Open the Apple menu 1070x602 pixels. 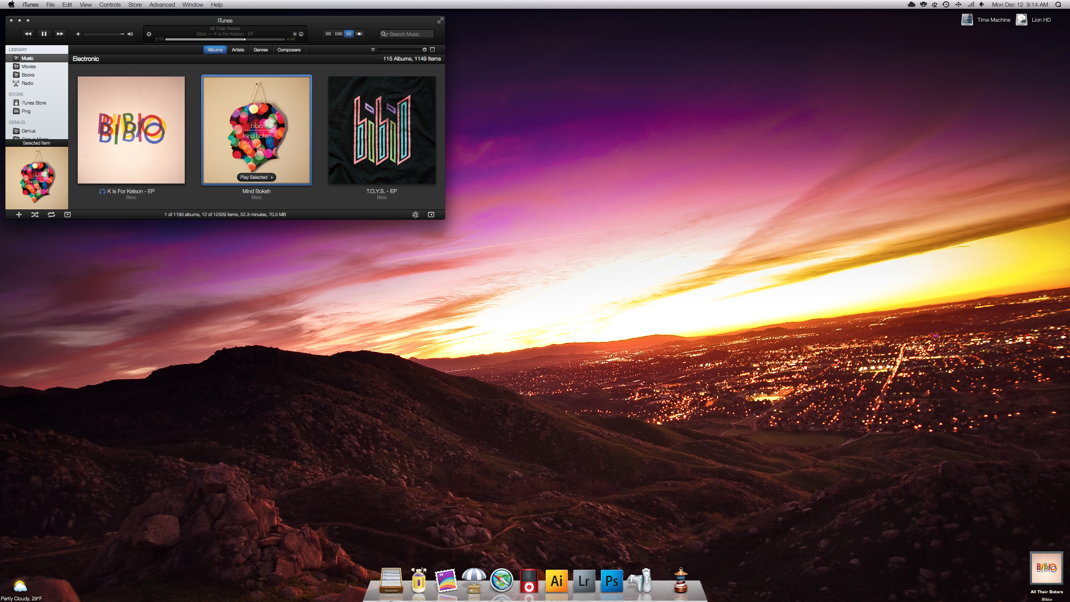[x=11, y=5]
